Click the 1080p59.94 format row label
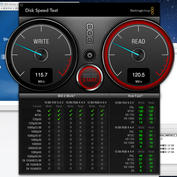 (34, 156)
